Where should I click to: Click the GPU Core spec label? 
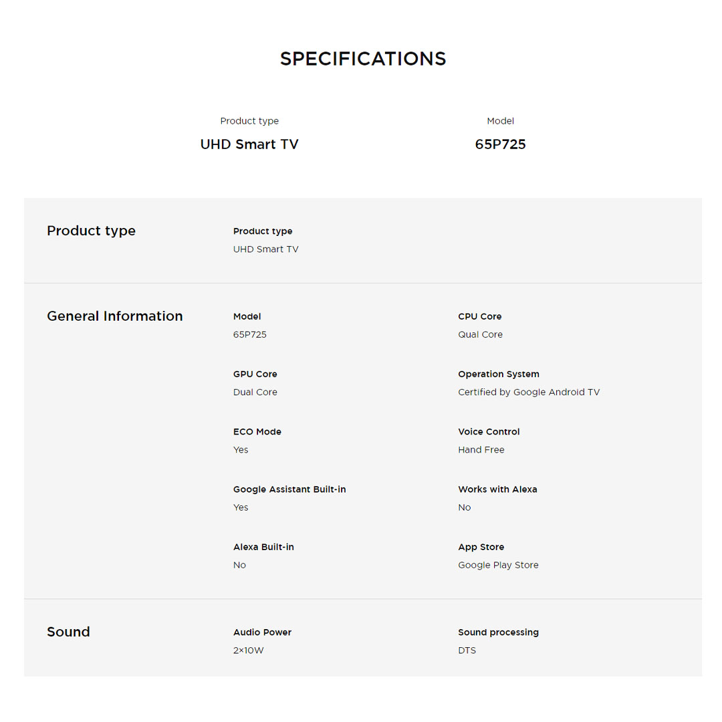pyautogui.click(x=255, y=374)
